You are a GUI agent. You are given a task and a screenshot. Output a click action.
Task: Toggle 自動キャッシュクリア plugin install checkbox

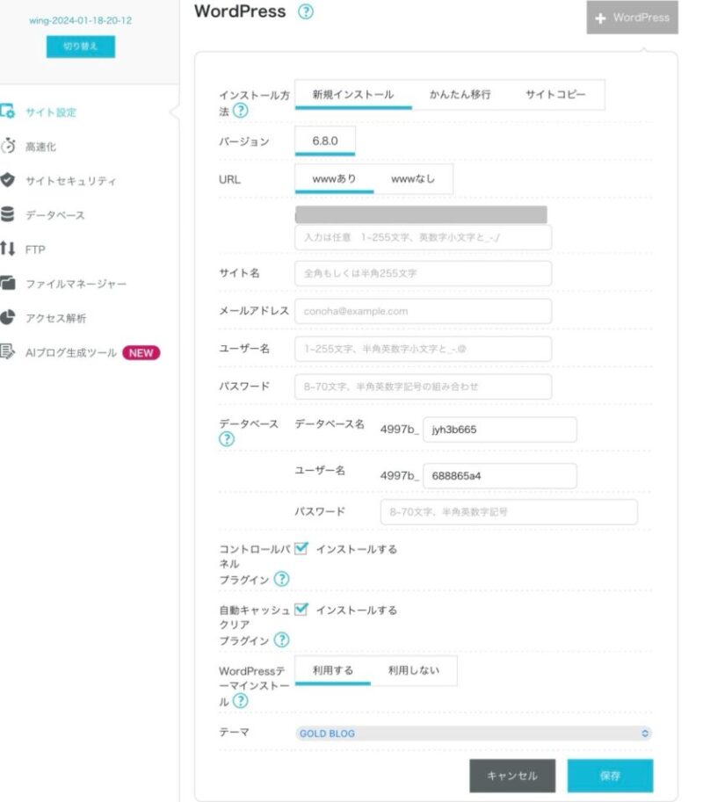coord(301,609)
